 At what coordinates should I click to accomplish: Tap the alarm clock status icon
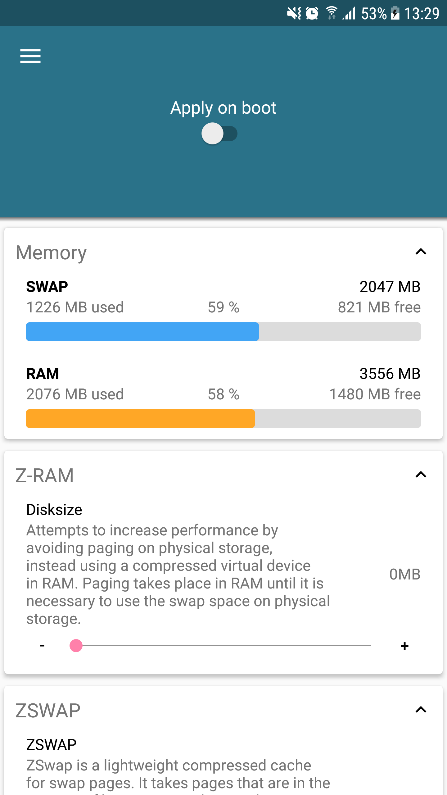pyautogui.click(x=312, y=13)
